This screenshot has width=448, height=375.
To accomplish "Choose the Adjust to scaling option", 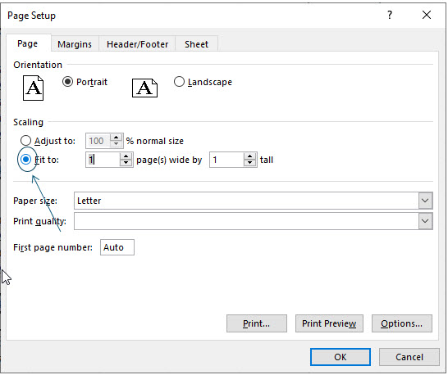I will point(25,141).
